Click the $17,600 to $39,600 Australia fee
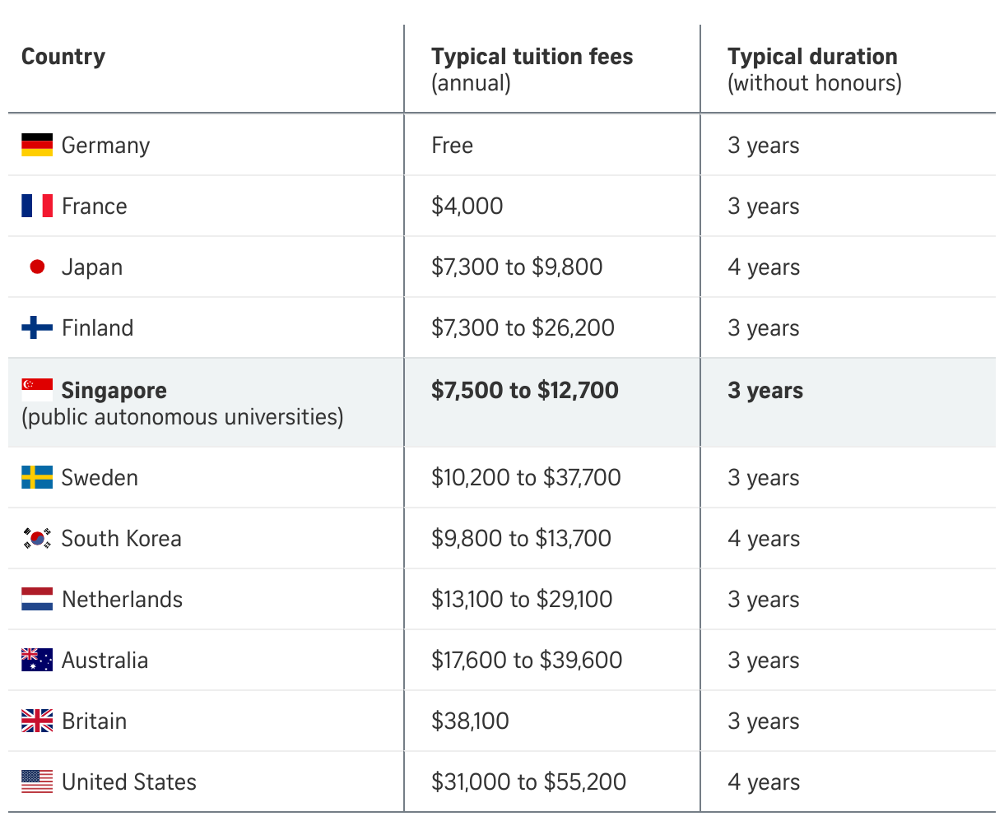Viewport: 1004px width, 821px height. [x=527, y=661]
